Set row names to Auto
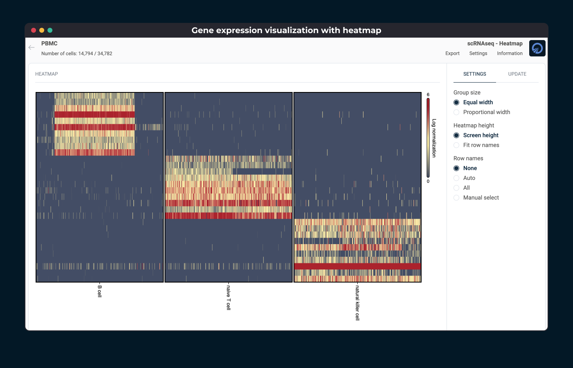The image size is (573, 368). click(x=456, y=178)
